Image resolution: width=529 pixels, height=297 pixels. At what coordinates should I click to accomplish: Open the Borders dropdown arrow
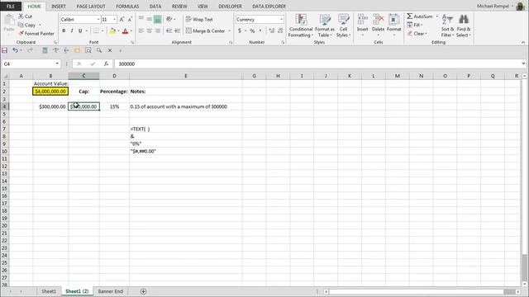102,31
